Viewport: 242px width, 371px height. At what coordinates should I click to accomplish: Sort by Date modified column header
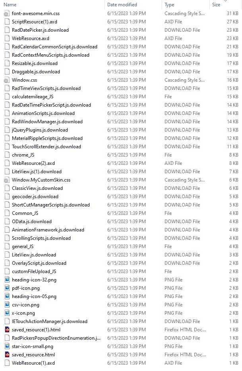coord(122,5)
